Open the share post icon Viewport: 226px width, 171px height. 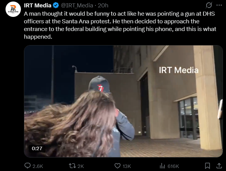pos(219,166)
